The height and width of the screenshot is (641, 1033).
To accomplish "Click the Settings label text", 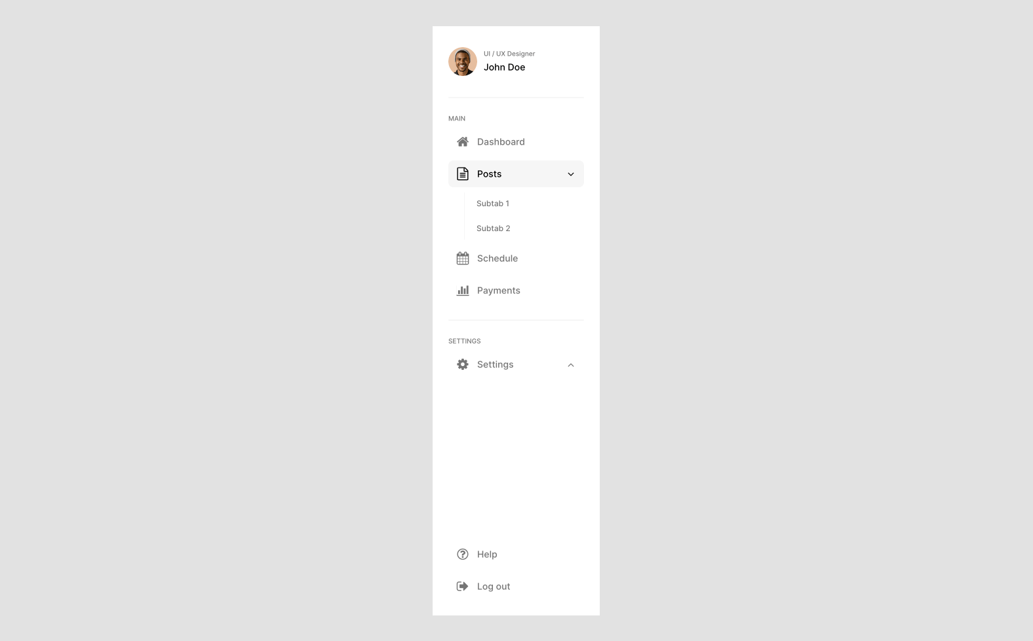I will point(495,365).
